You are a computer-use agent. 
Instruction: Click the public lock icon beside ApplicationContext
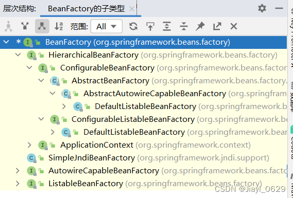click(x=53, y=145)
